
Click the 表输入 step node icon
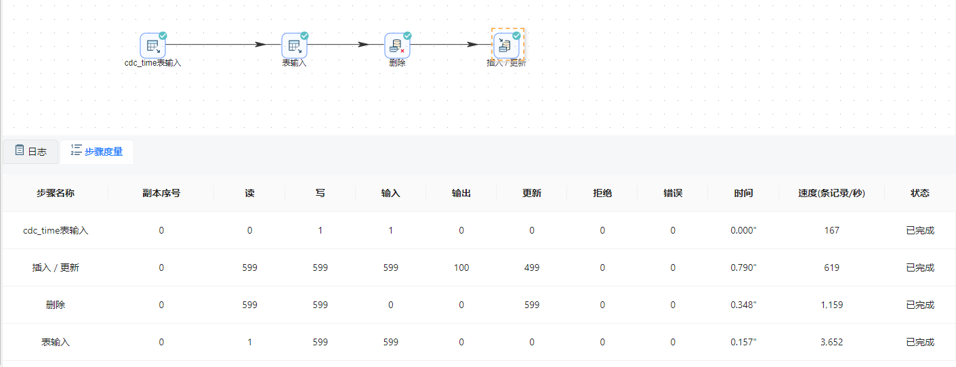(294, 45)
